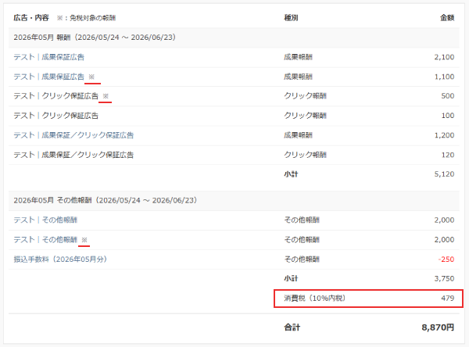Click ※ mark after クリック保証広告
Image resolution: width=469 pixels, height=347 pixels.
click(106, 96)
